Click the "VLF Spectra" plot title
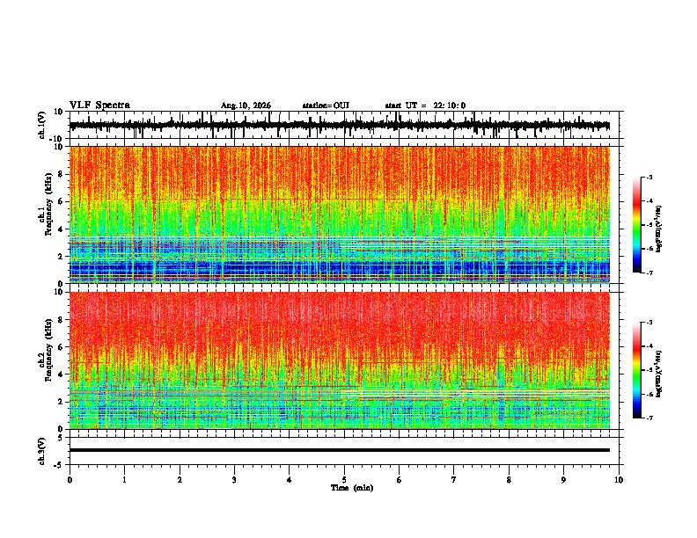 point(99,105)
